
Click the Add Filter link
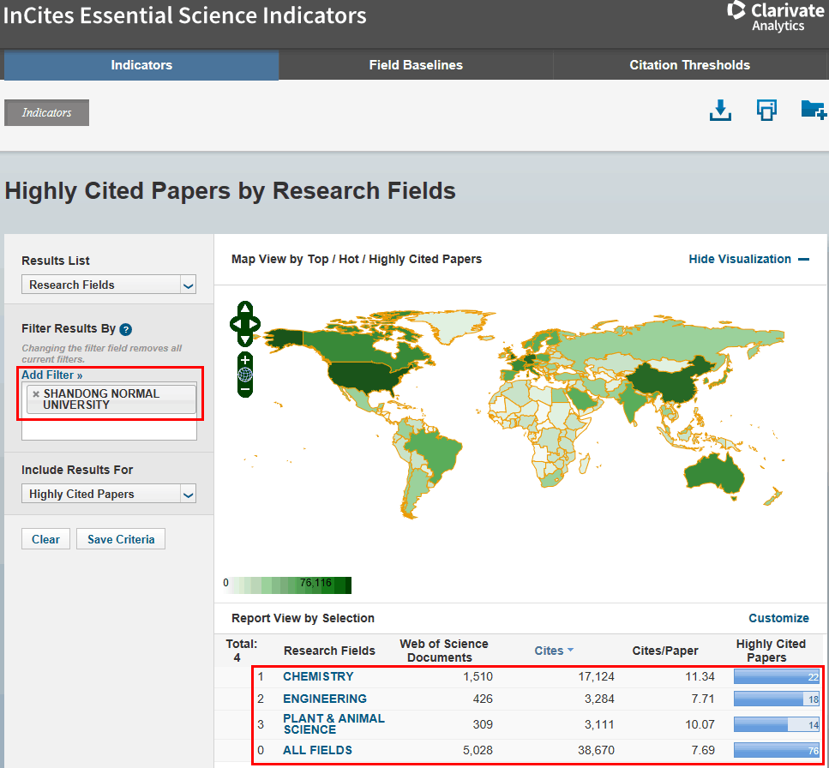tap(51, 375)
